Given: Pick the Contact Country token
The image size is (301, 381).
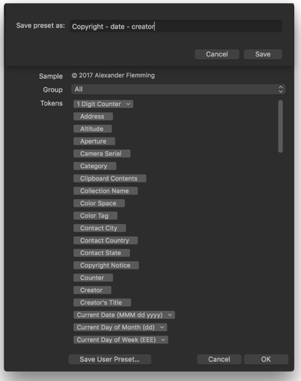Looking at the screenshot, I should (x=106, y=240).
